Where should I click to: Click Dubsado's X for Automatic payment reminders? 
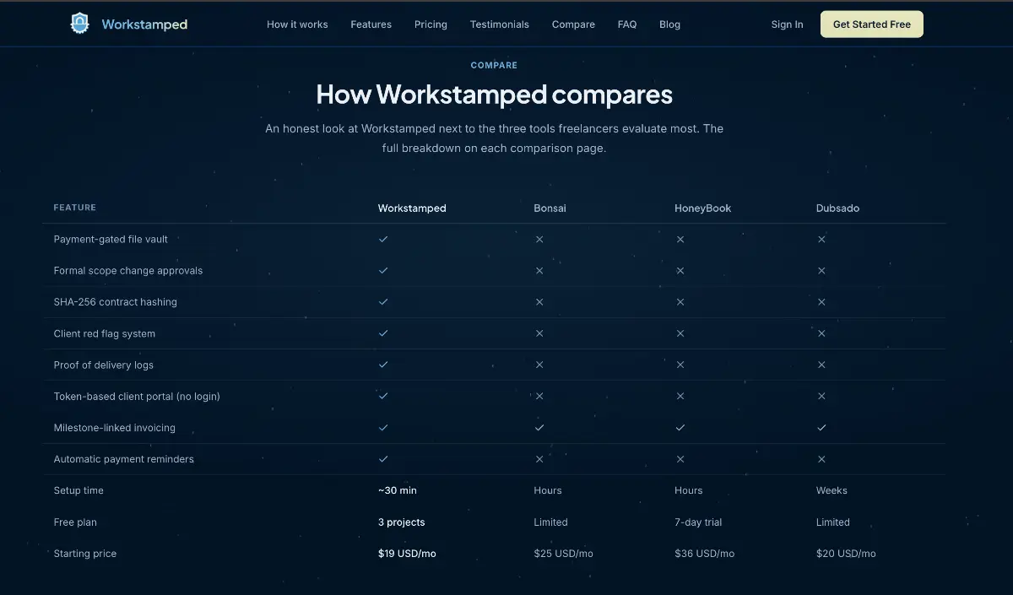821,459
